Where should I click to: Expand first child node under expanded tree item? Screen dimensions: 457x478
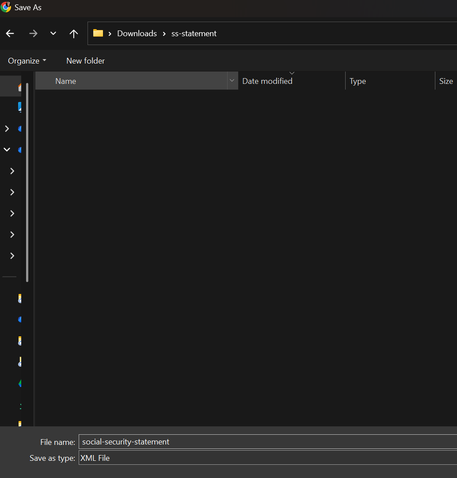pos(12,171)
